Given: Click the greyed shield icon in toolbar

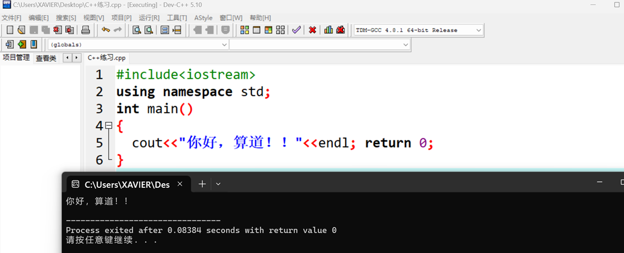Looking at the screenshot, I should [x=225, y=30].
